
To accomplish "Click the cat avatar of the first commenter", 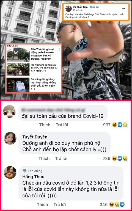I will (9, 111).
